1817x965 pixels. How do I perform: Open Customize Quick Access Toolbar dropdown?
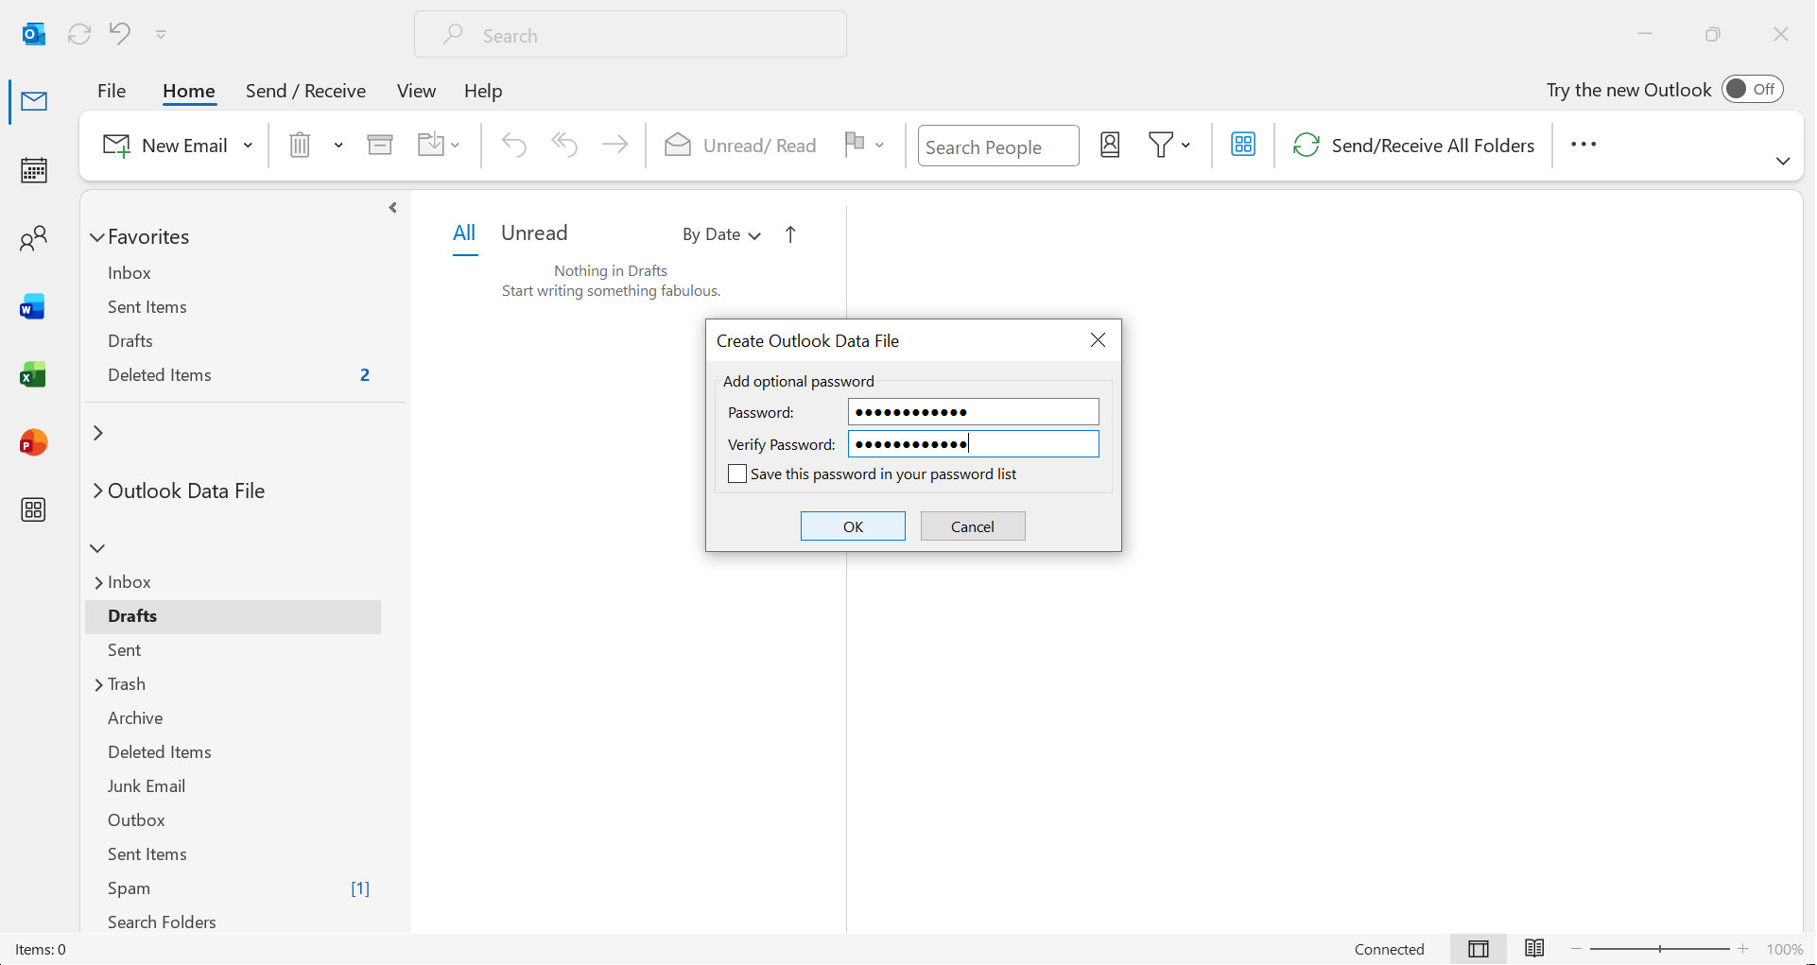(x=161, y=34)
